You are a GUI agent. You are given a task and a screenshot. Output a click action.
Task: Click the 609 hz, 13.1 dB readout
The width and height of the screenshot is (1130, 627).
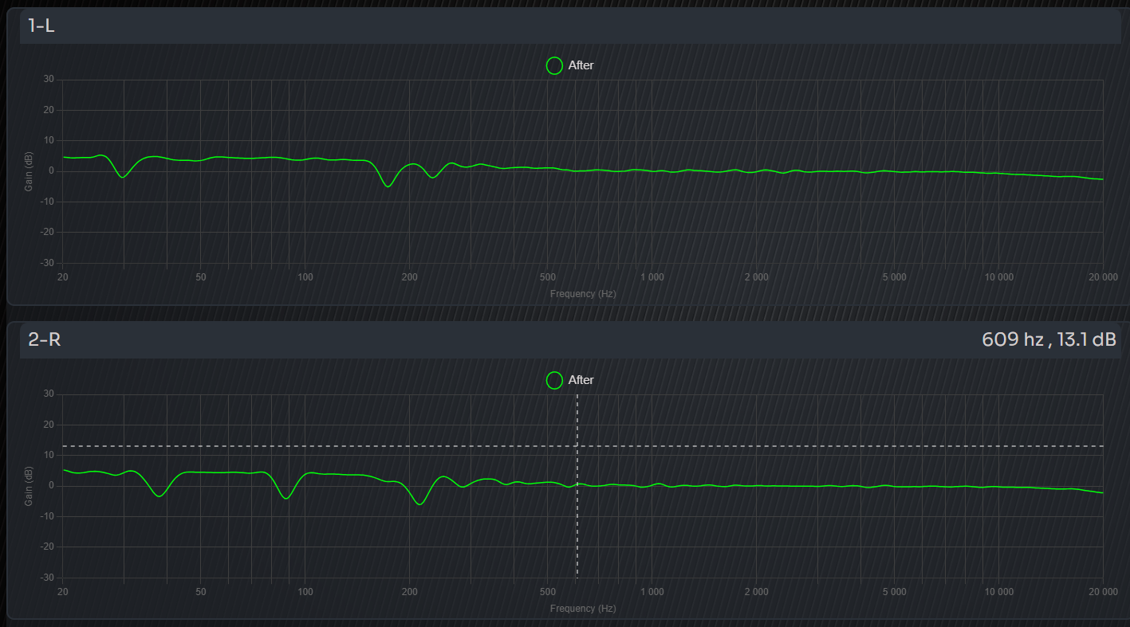tap(1049, 340)
